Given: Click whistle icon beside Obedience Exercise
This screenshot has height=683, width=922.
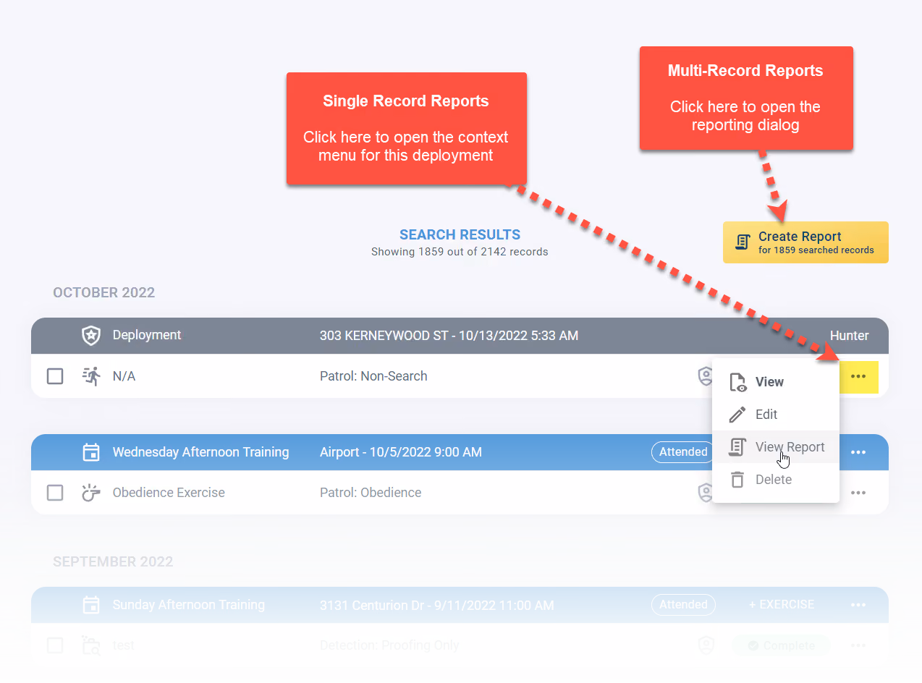Looking at the screenshot, I should [x=91, y=493].
